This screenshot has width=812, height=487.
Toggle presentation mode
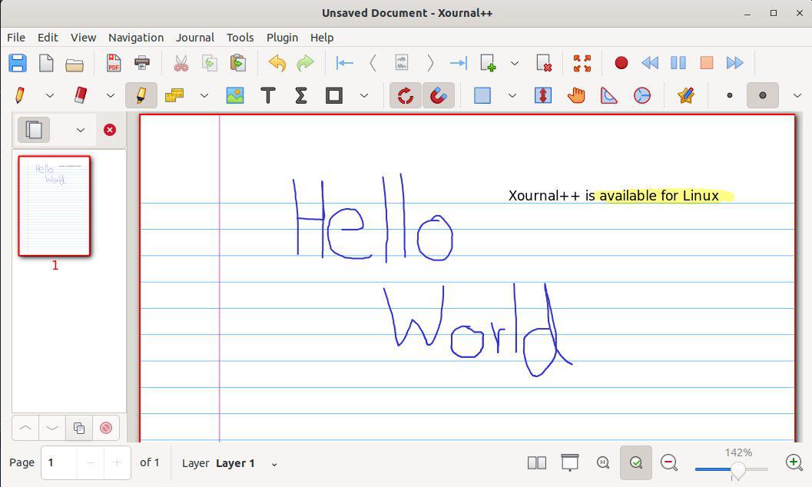(x=570, y=462)
